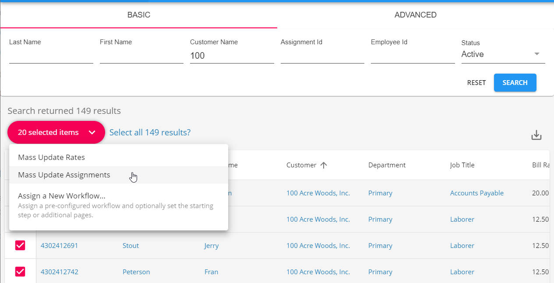Expand the 20 selected items menu
Screen dimensions: 554x283
click(56, 132)
